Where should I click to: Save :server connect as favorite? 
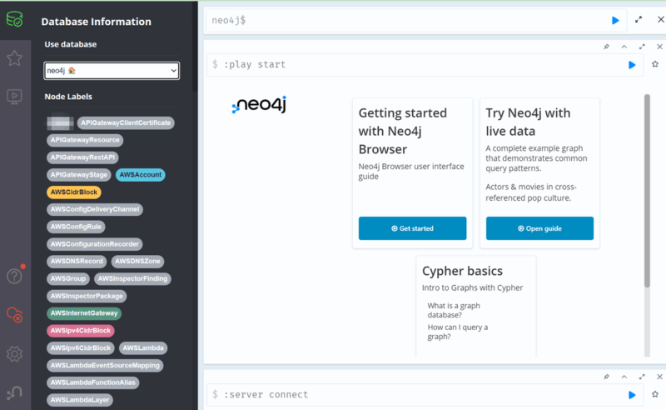pyautogui.click(x=655, y=394)
